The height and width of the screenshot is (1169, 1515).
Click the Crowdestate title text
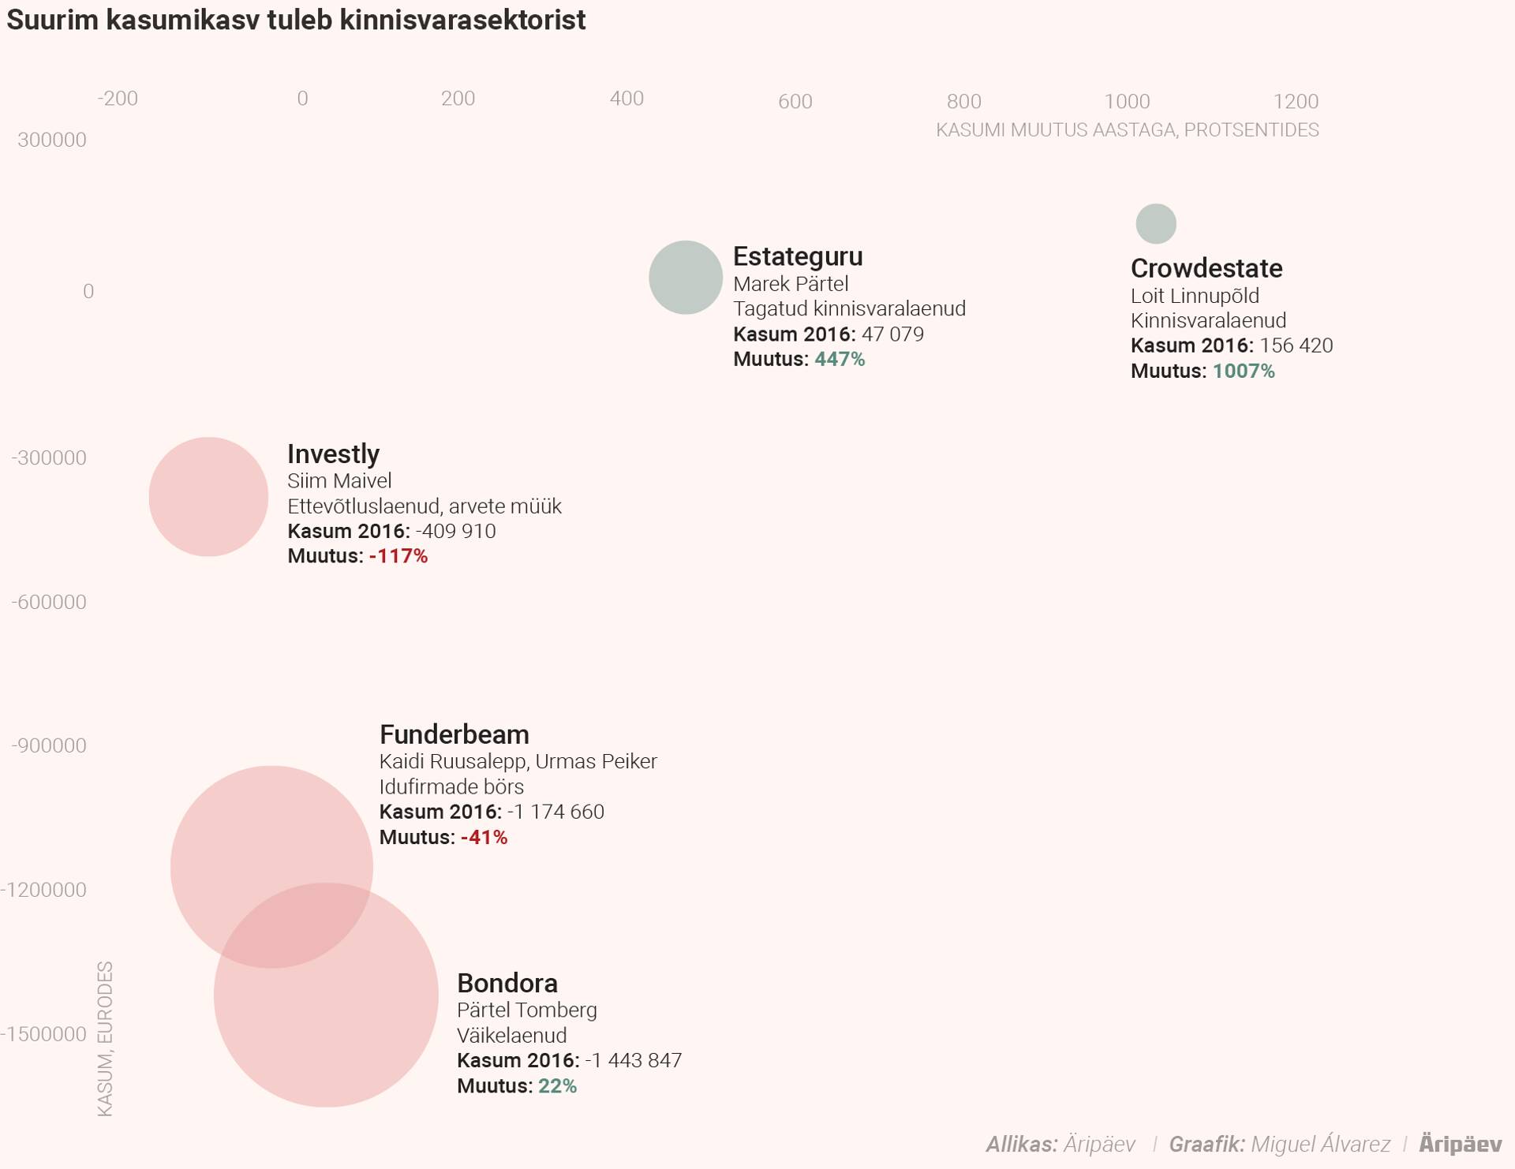(x=1206, y=268)
